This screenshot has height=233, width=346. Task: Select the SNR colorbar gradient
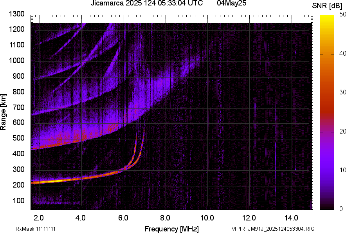pyautogui.click(x=327, y=112)
